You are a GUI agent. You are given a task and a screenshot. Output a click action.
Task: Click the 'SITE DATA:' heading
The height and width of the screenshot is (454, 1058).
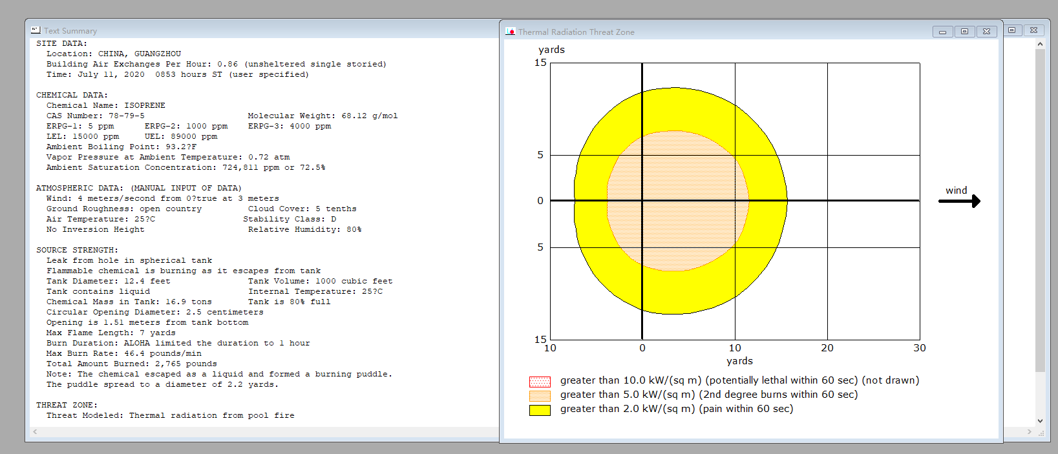coord(61,43)
